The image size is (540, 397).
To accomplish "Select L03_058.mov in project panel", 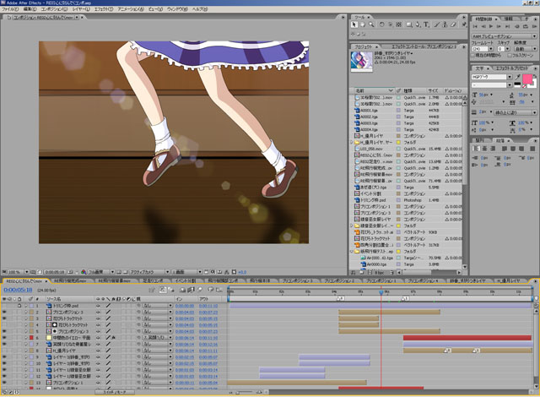I will pyautogui.click(x=371, y=149).
